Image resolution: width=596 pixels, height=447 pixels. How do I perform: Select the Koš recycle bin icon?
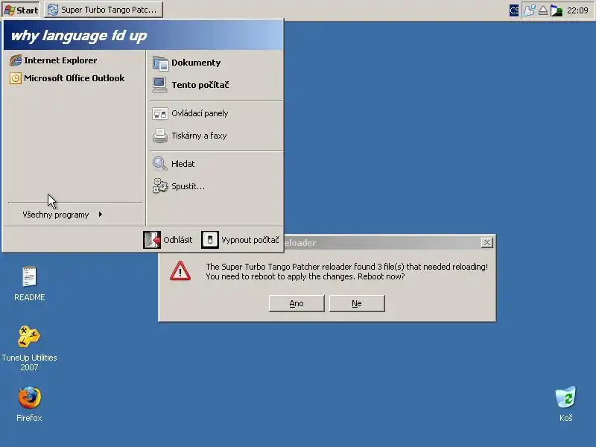(565, 404)
